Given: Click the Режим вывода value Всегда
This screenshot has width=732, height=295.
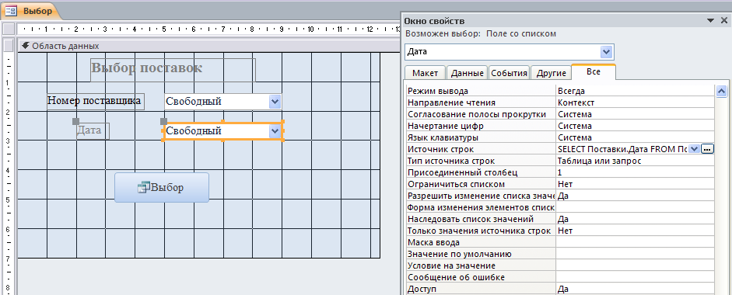Looking at the screenshot, I should coord(635,91).
